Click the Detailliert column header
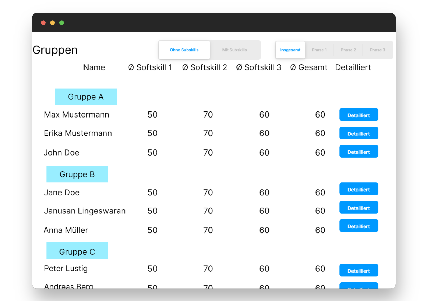 353,67
